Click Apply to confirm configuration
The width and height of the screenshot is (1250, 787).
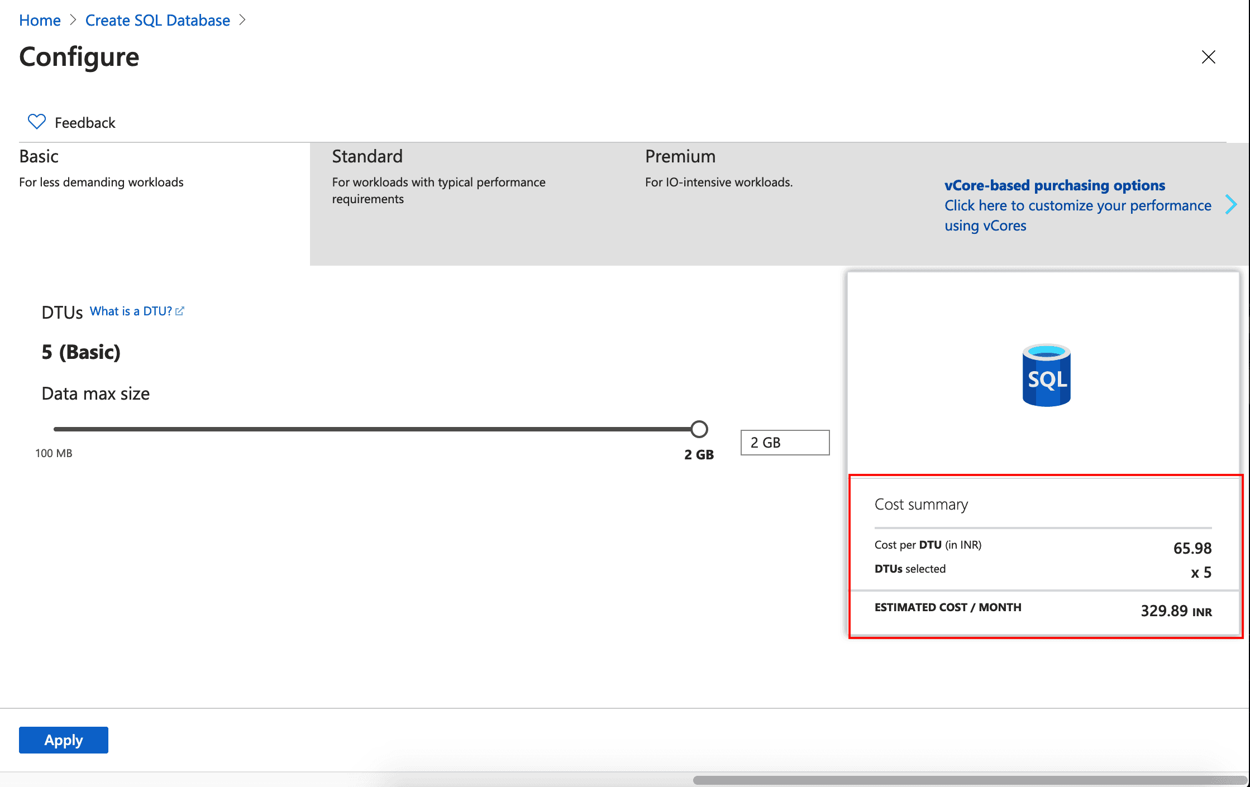63,739
